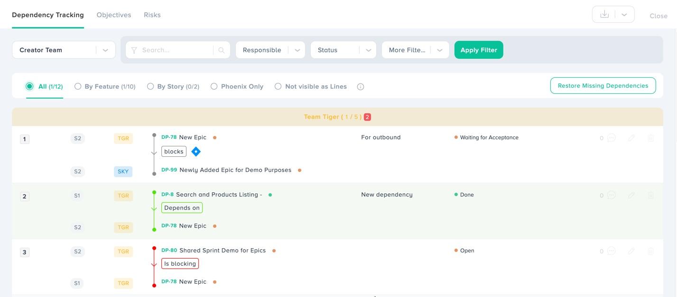Screen dimensions: 677x297
Task: Edit the DP-80 Shared Sprint Demo dependency
Action: [x=631, y=251]
